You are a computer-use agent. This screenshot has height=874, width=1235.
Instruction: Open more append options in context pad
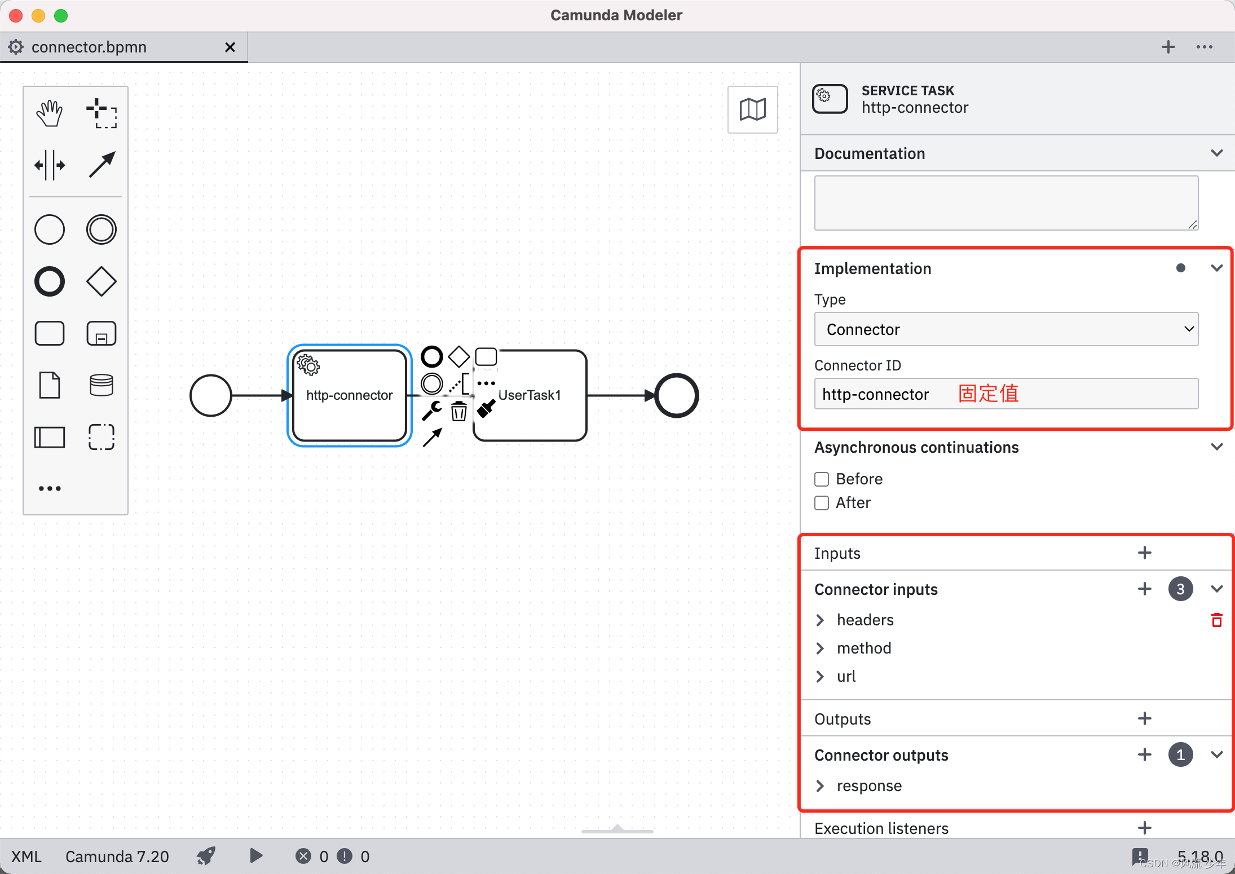486,383
